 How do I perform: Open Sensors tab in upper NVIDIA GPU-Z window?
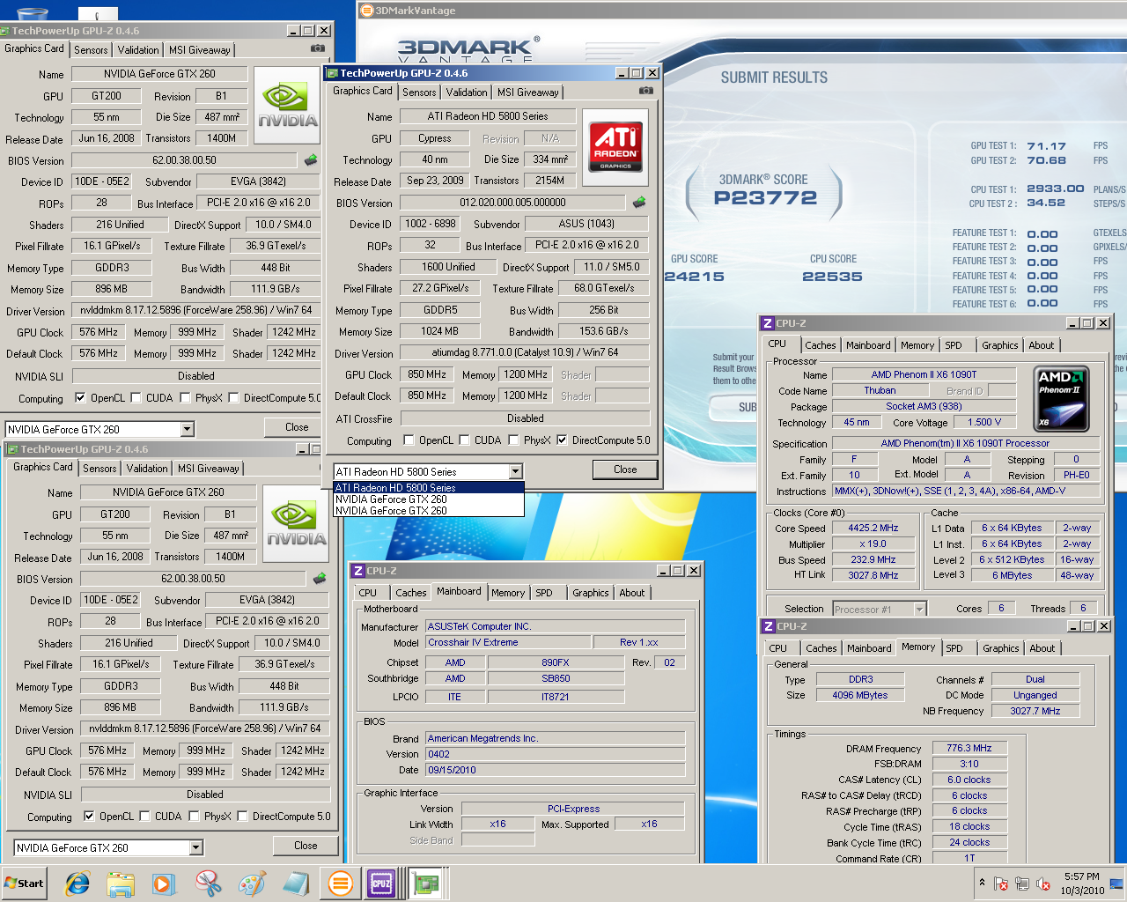pos(91,50)
